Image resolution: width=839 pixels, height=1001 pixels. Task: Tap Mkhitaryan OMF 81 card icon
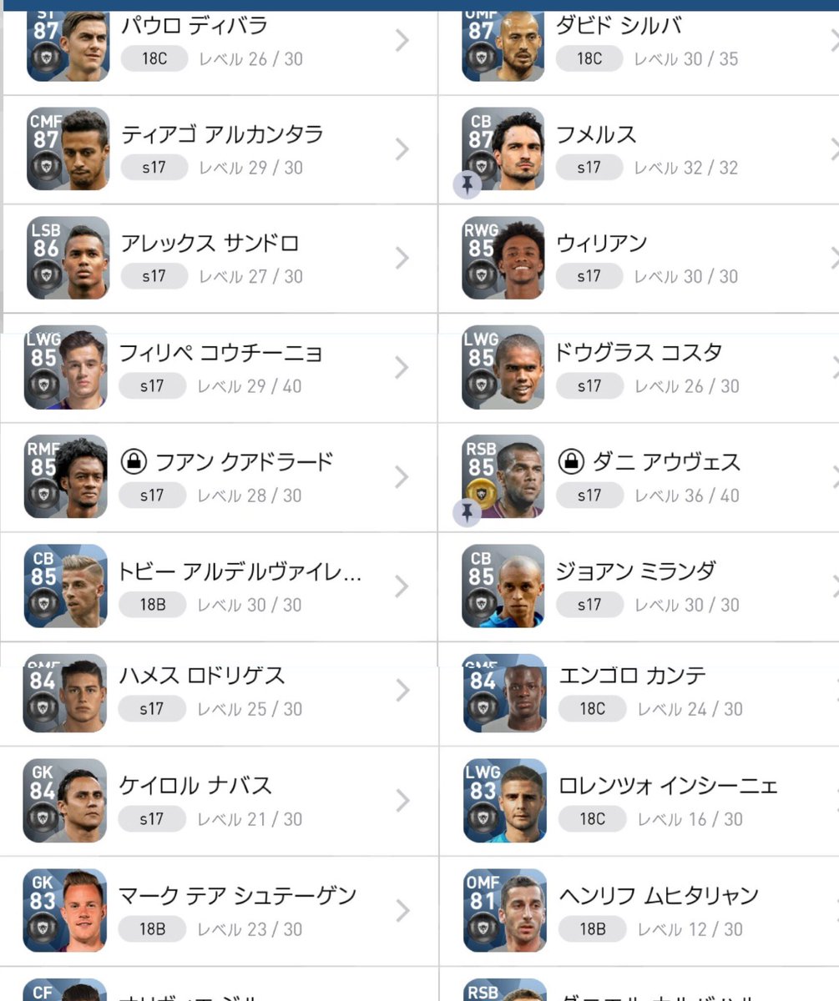click(505, 910)
